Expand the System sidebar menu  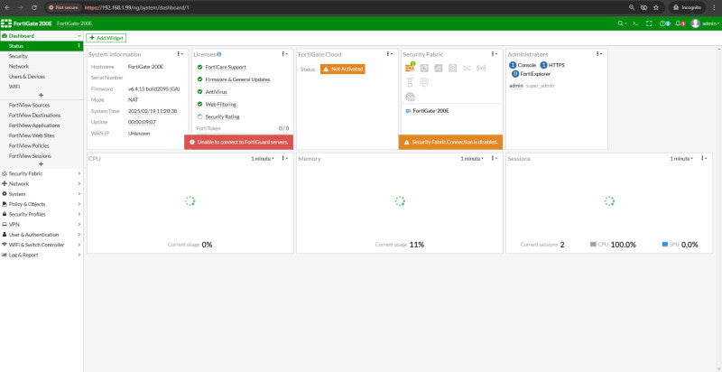click(42, 194)
